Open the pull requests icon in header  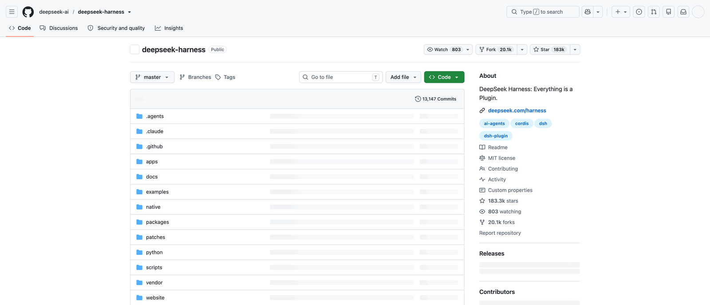[654, 12]
